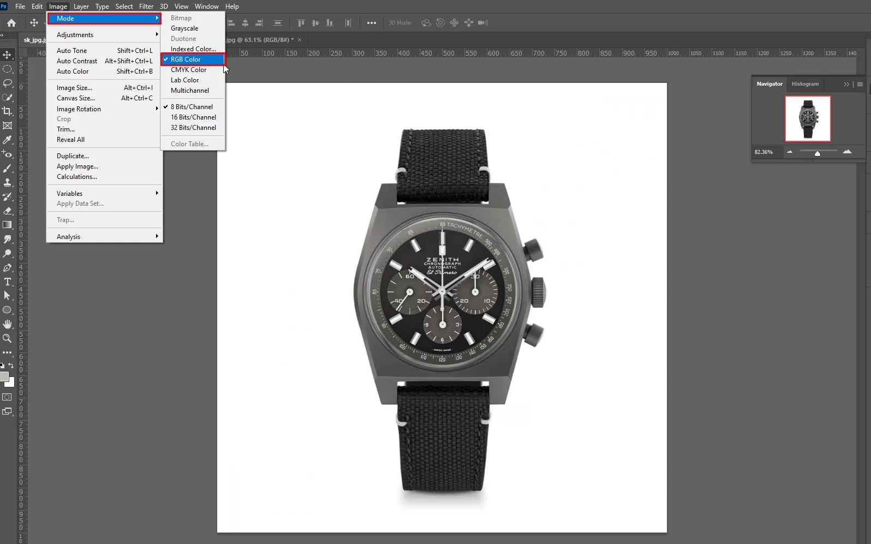Select the Dodge tool
871x544 pixels.
pyautogui.click(x=7, y=253)
